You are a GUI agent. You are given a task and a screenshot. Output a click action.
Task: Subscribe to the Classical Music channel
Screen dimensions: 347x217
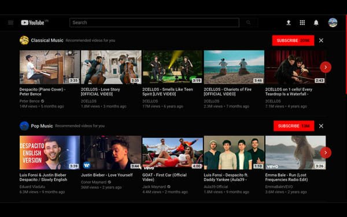293,41
